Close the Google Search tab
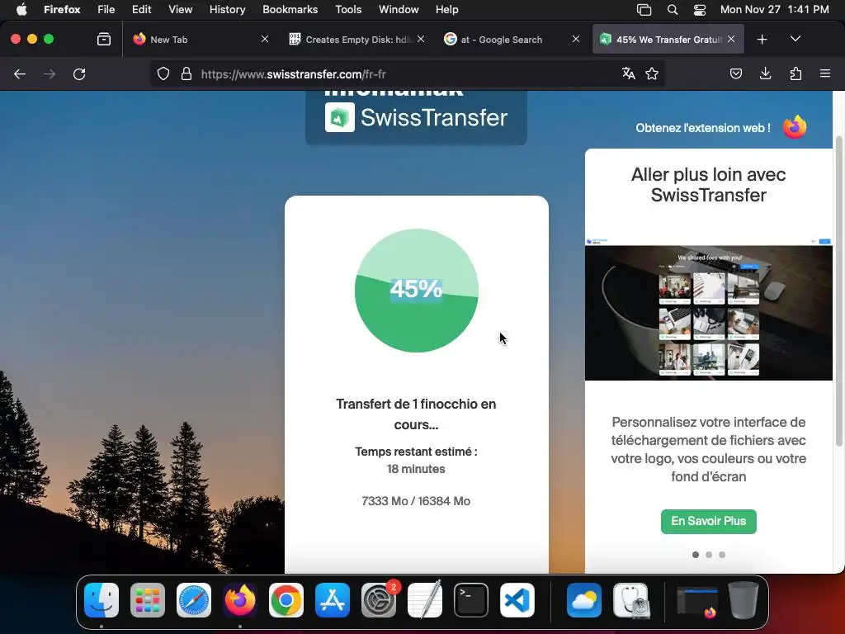The height and width of the screenshot is (634, 845). click(x=575, y=40)
